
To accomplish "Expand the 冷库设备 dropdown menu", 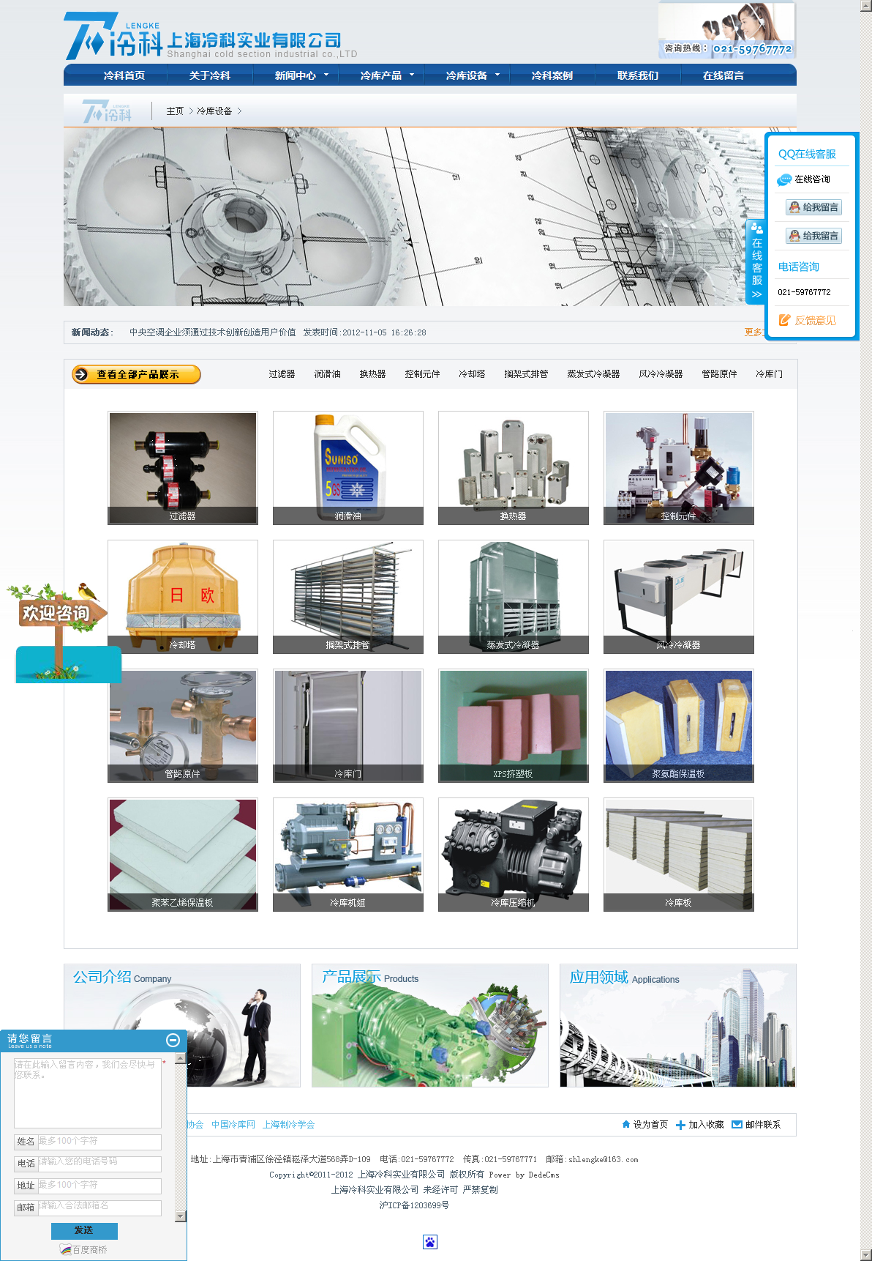I will point(497,75).
